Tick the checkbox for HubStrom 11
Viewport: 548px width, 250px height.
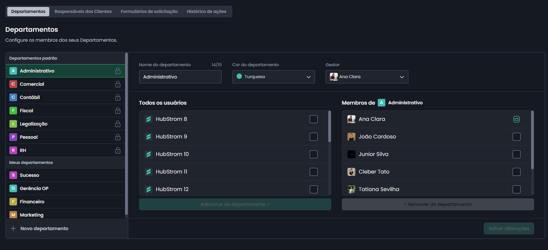click(x=313, y=172)
